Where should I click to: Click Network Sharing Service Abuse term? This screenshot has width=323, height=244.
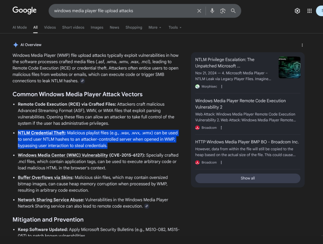pos(51,200)
